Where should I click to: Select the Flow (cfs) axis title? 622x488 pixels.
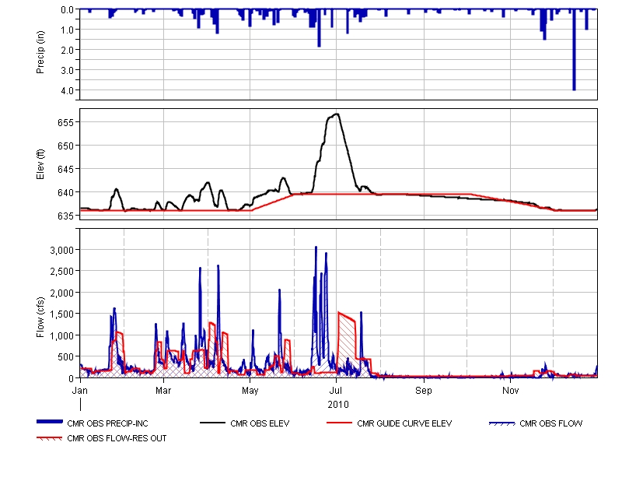pyautogui.click(x=40, y=318)
